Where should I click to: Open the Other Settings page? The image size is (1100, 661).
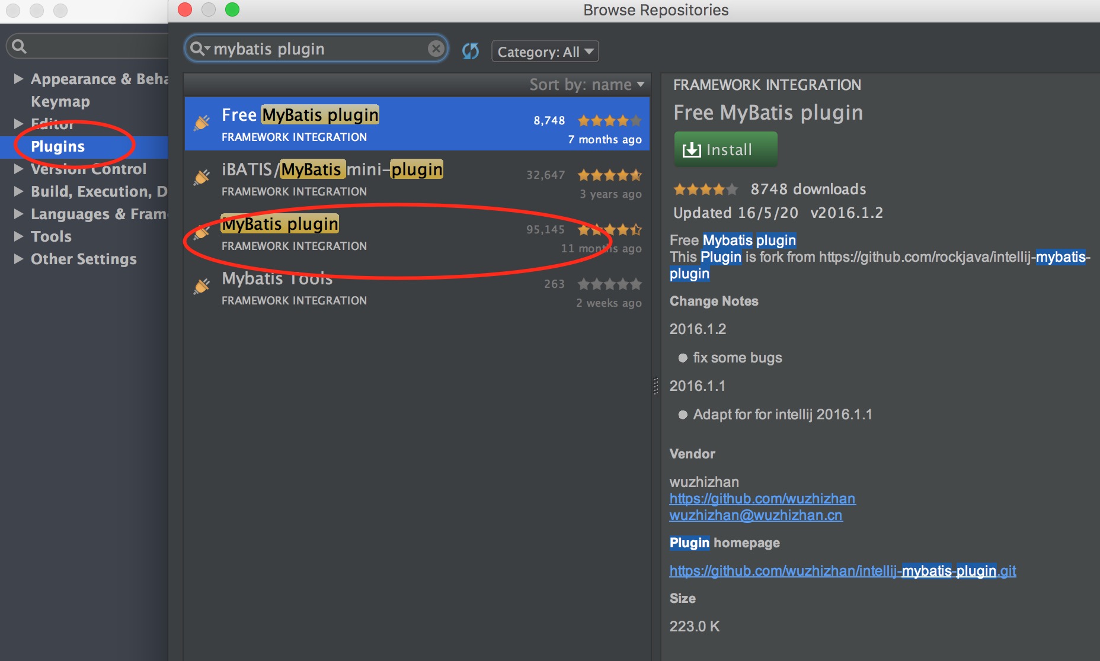tap(84, 259)
